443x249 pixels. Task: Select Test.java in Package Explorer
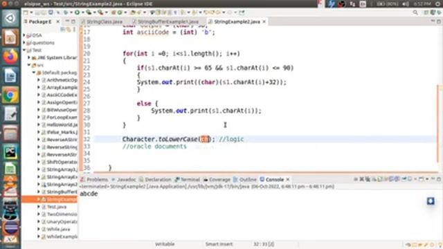pos(57,207)
